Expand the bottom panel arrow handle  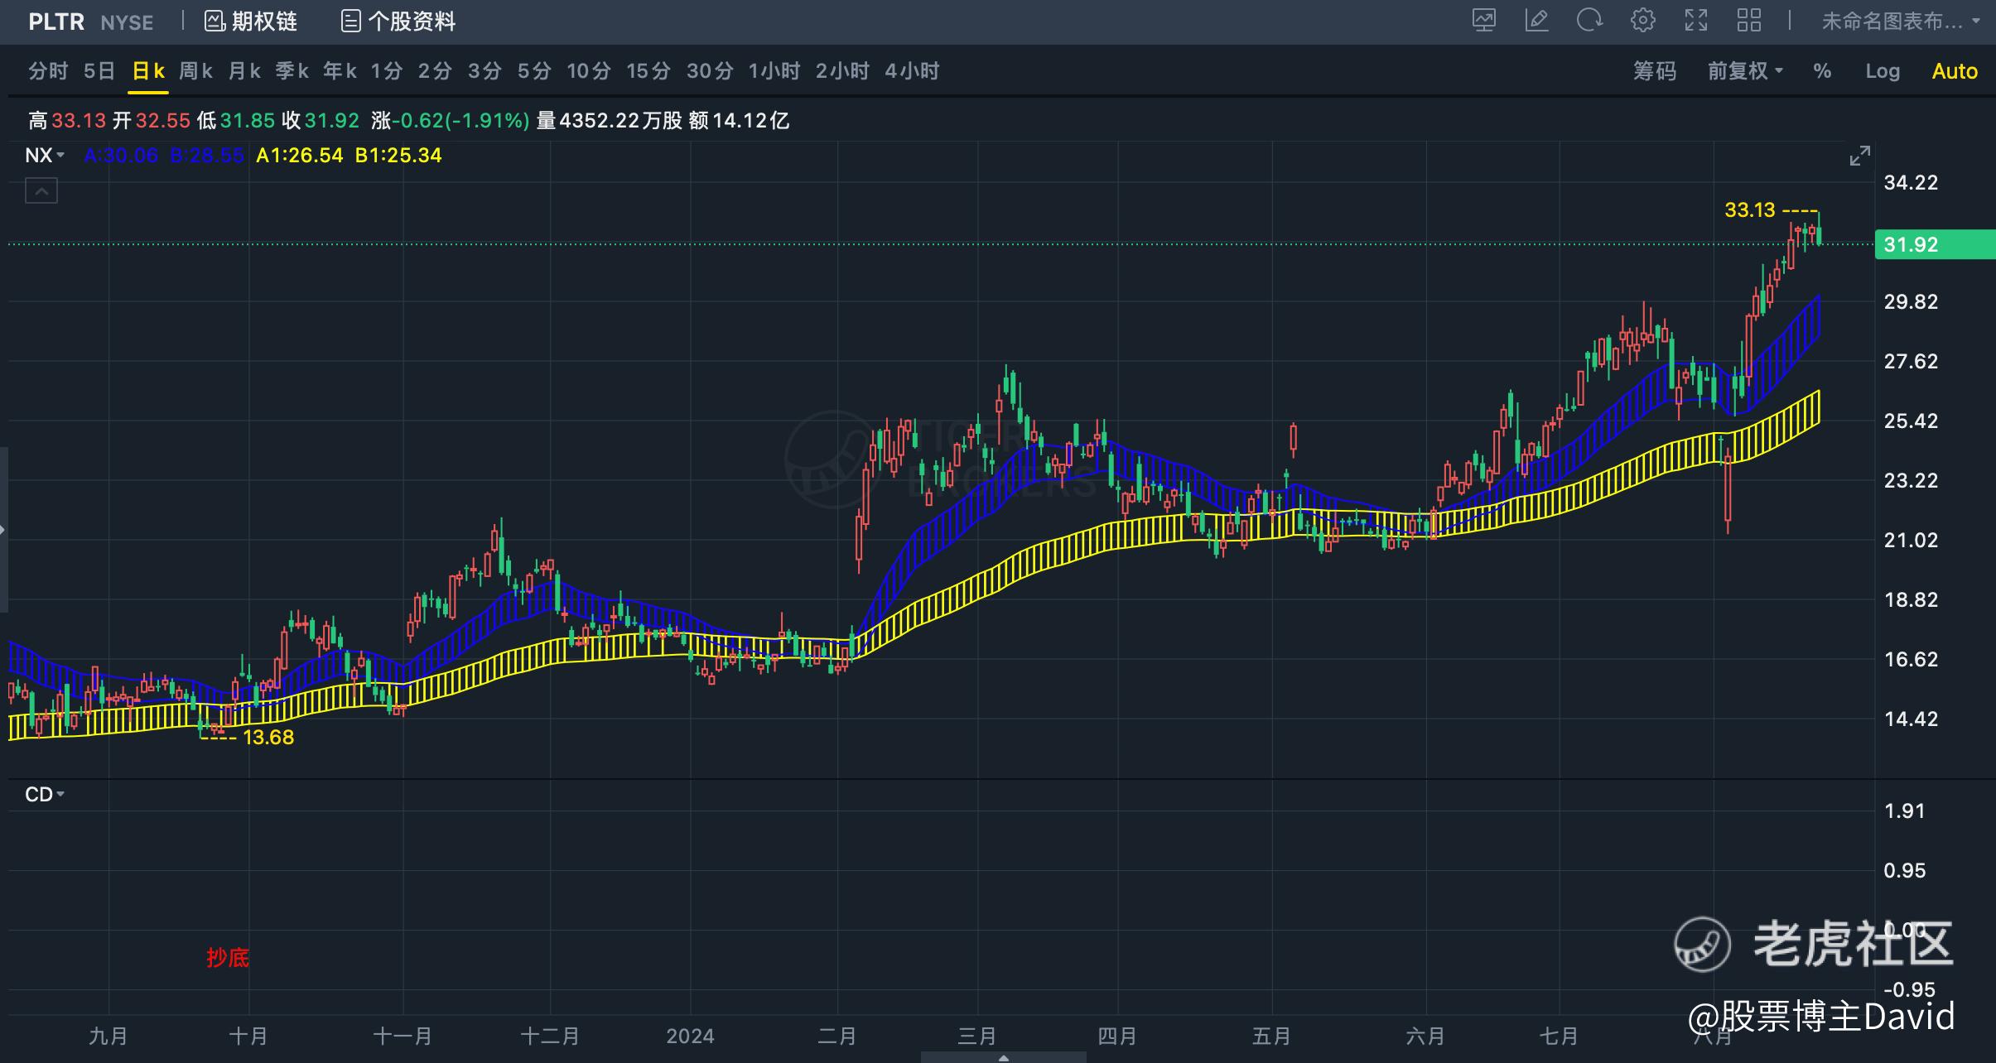click(1003, 1058)
